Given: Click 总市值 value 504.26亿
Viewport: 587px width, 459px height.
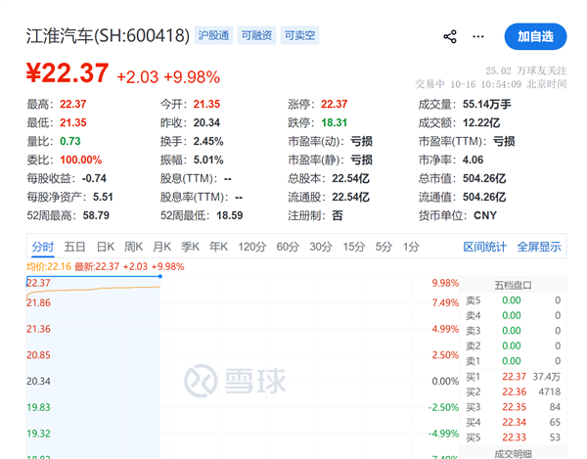Looking at the screenshot, I should point(484,178).
